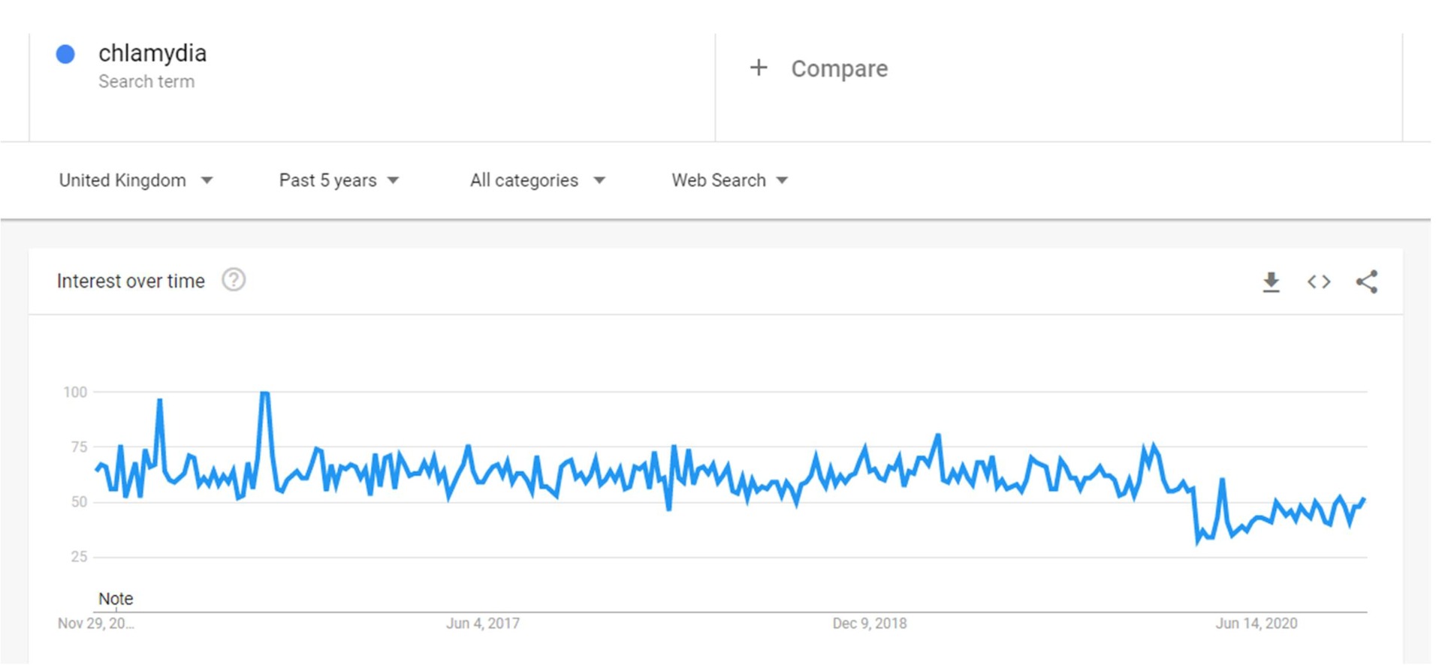The image size is (1442, 665).
Task: Select the Jun 4, 2017 axis label
Action: tap(483, 623)
